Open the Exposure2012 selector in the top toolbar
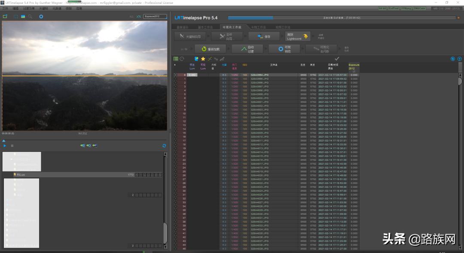The image size is (464, 253). pyautogui.click(x=156, y=16)
